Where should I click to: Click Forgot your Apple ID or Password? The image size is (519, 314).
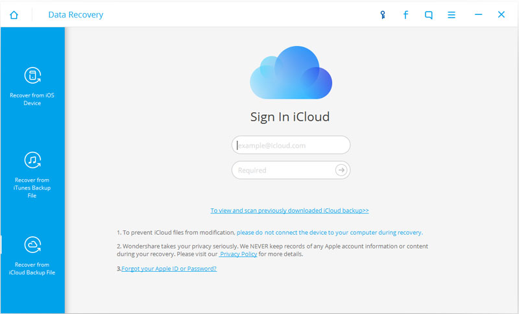click(169, 269)
